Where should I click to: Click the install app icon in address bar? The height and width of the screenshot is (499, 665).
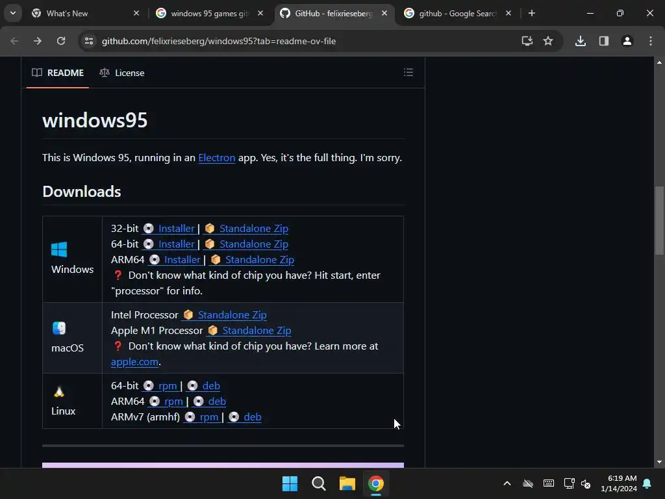(527, 41)
